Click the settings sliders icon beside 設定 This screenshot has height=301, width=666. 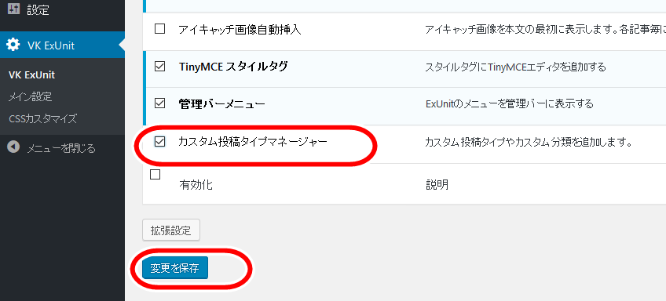click(x=13, y=9)
